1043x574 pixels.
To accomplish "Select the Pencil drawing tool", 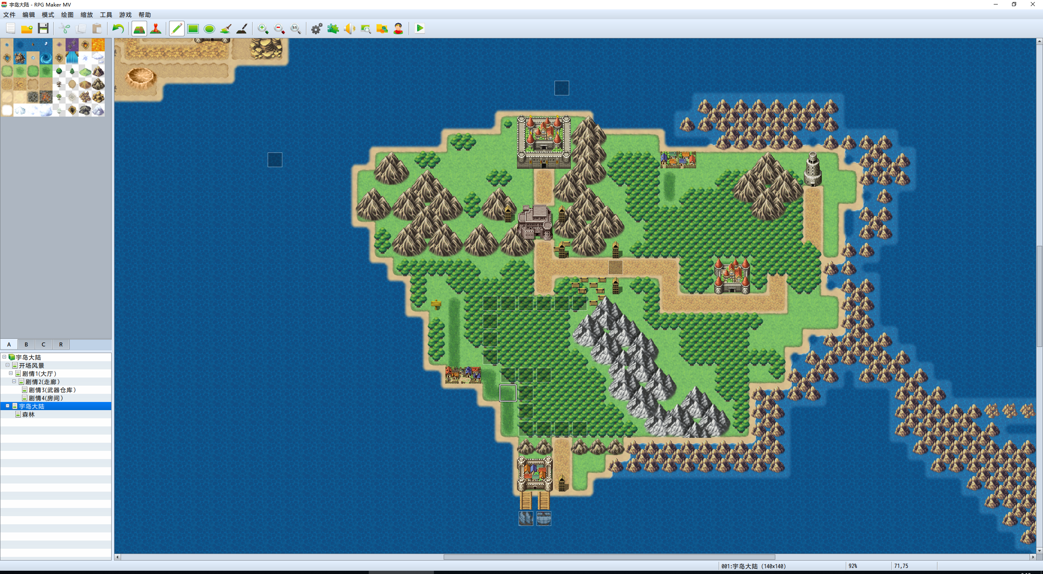I will pos(177,29).
